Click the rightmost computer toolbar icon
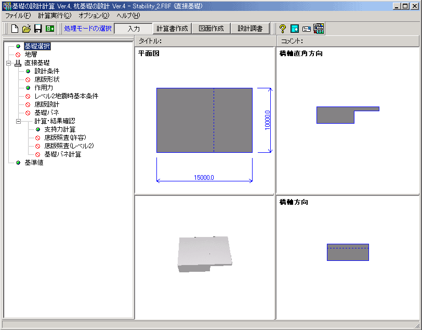 (x=319, y=29)
